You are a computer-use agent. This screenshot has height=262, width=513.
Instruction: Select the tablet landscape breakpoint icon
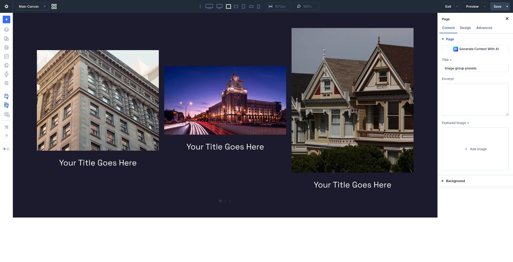(x=236, y=6)
